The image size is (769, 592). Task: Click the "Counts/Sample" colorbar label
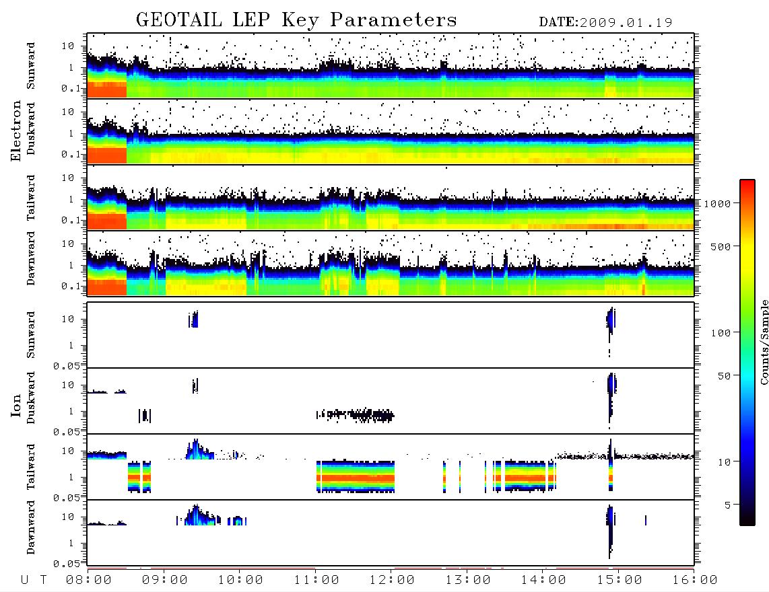coord(764,342)
